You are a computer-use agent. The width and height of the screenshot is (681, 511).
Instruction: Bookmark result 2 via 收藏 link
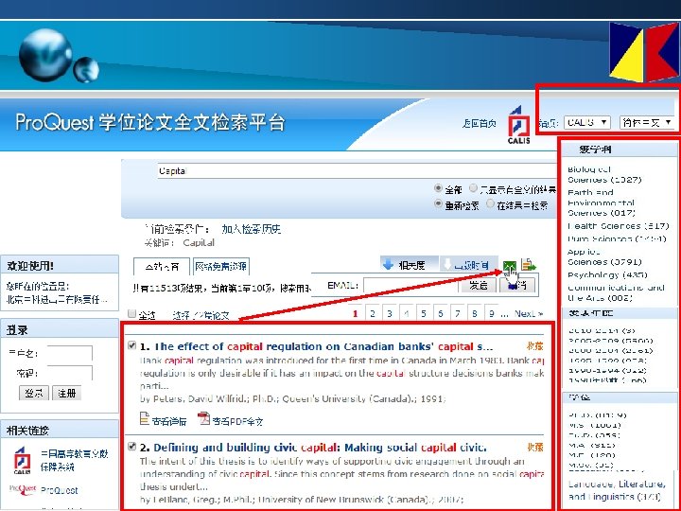pos(535,447)
